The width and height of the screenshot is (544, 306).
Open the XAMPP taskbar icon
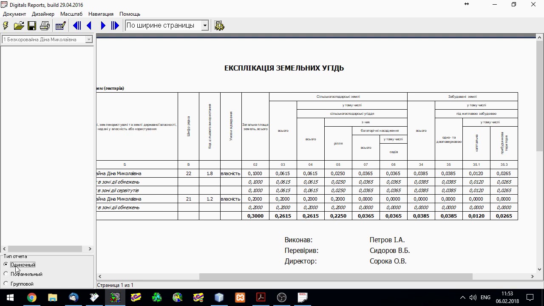pos(240,297)
